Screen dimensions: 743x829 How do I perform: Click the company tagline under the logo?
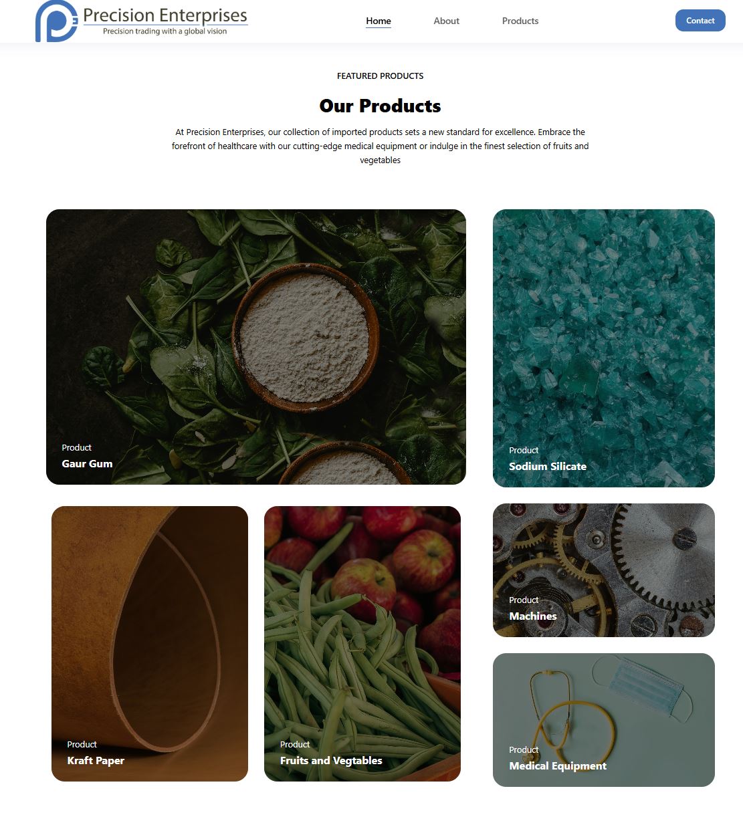pyautogui.click(x=165, y=31)
